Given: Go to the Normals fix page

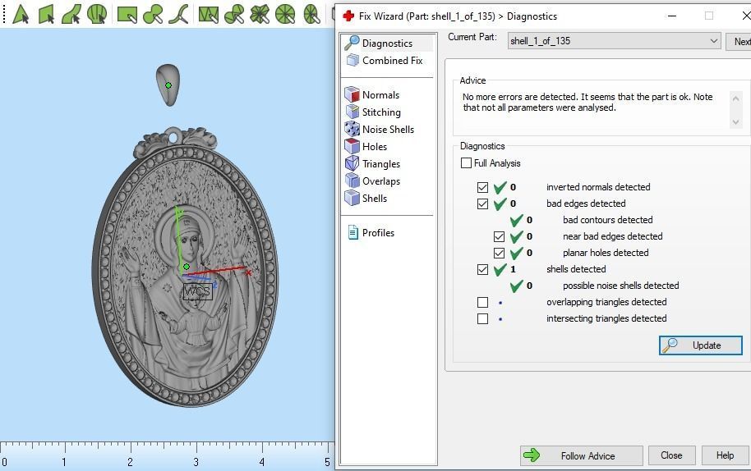Looking at the screenshot, I should pos(380,94).
